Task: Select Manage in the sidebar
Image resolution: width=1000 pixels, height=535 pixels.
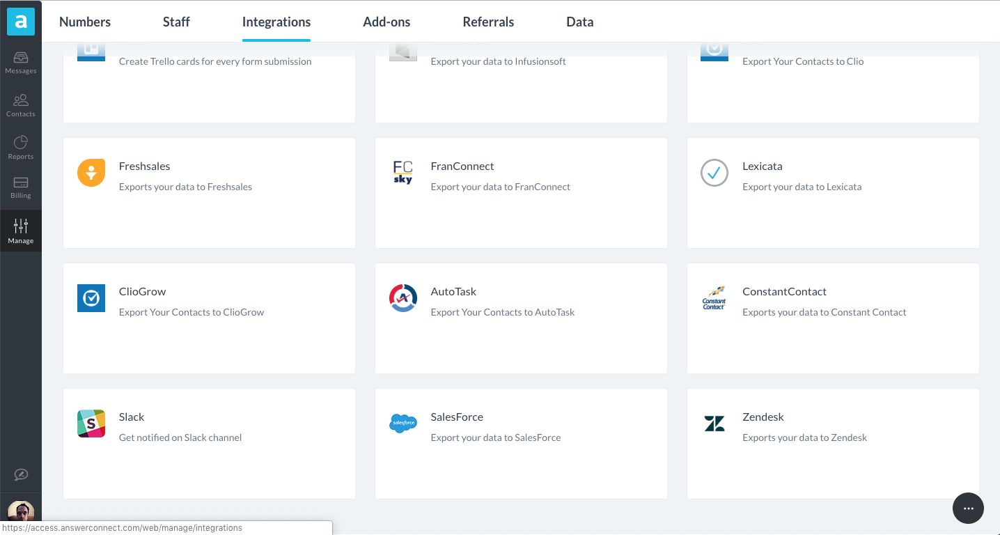Action: coord(21,231)
